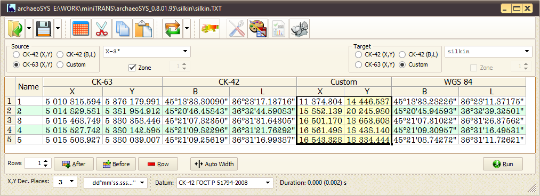Cut selection with the scissors icon
This screenshot has height=196, width=540.
click(102, 29)
